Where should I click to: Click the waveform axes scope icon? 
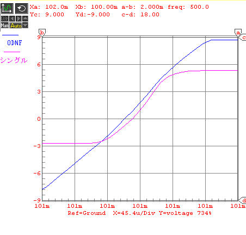point(7,9)
